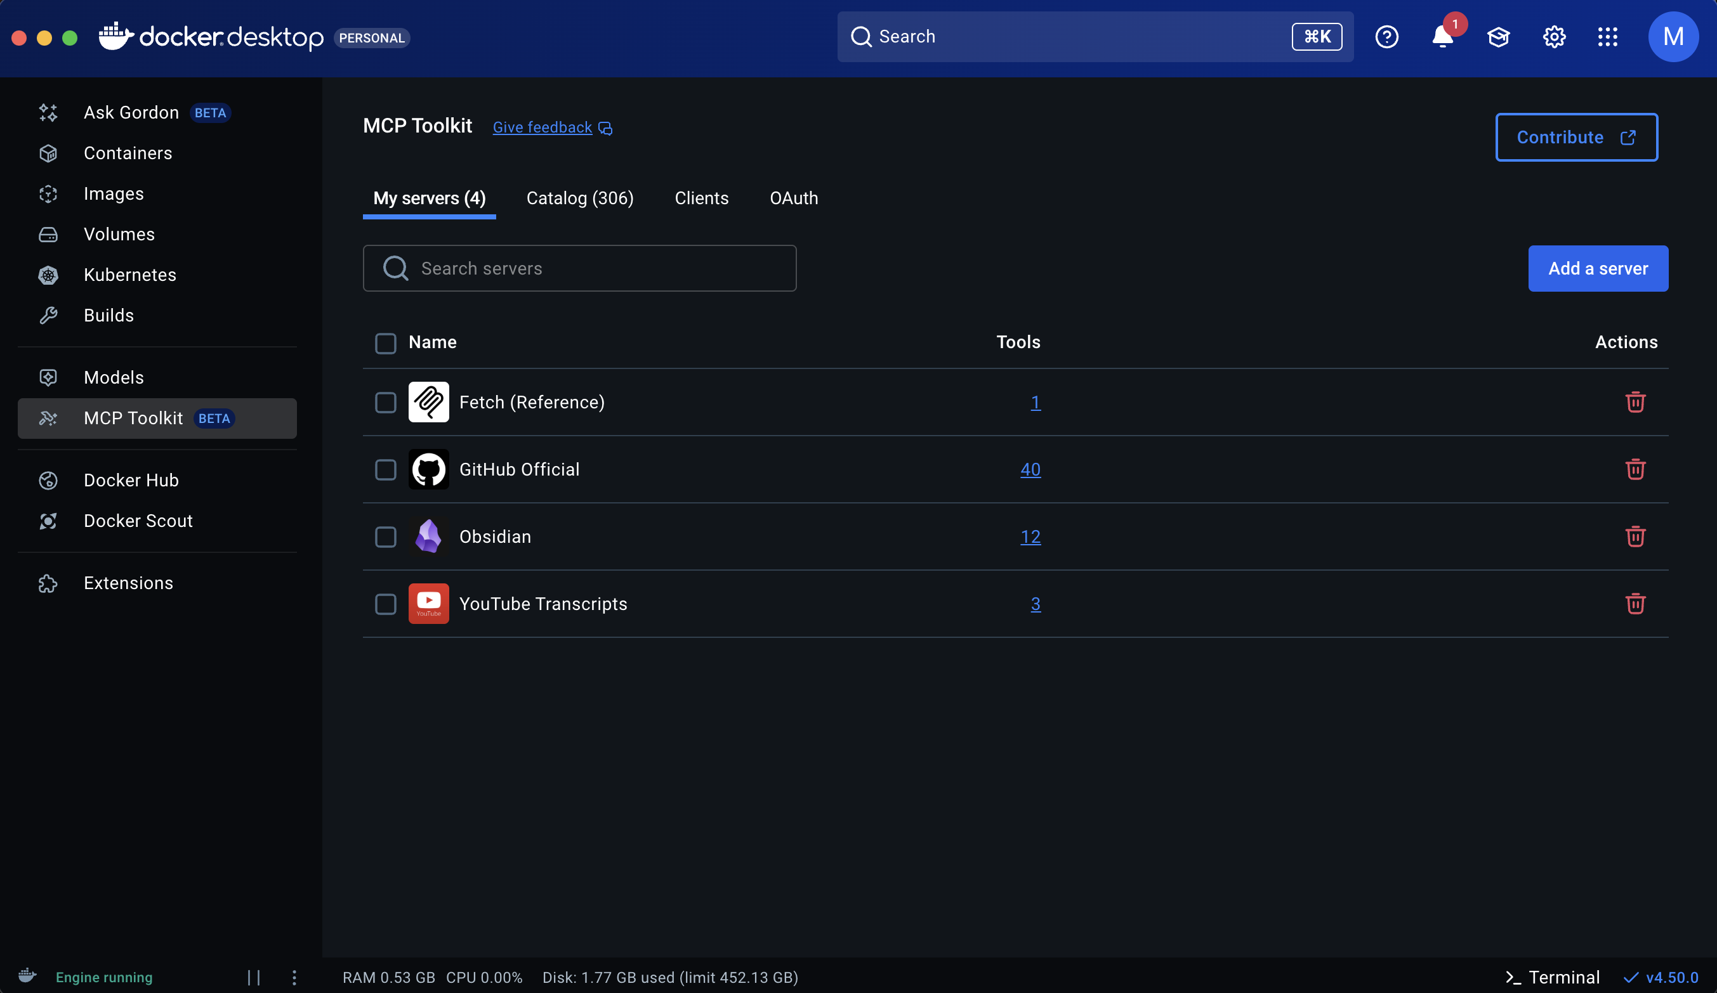
Task: Open the 40 tools link for GitHub
Action: (x=1030, y=469)
